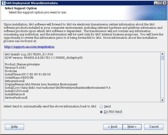Screen dimensions: 168x135
Task: Click the 'Version=9.4301' line
Action: 15,68
